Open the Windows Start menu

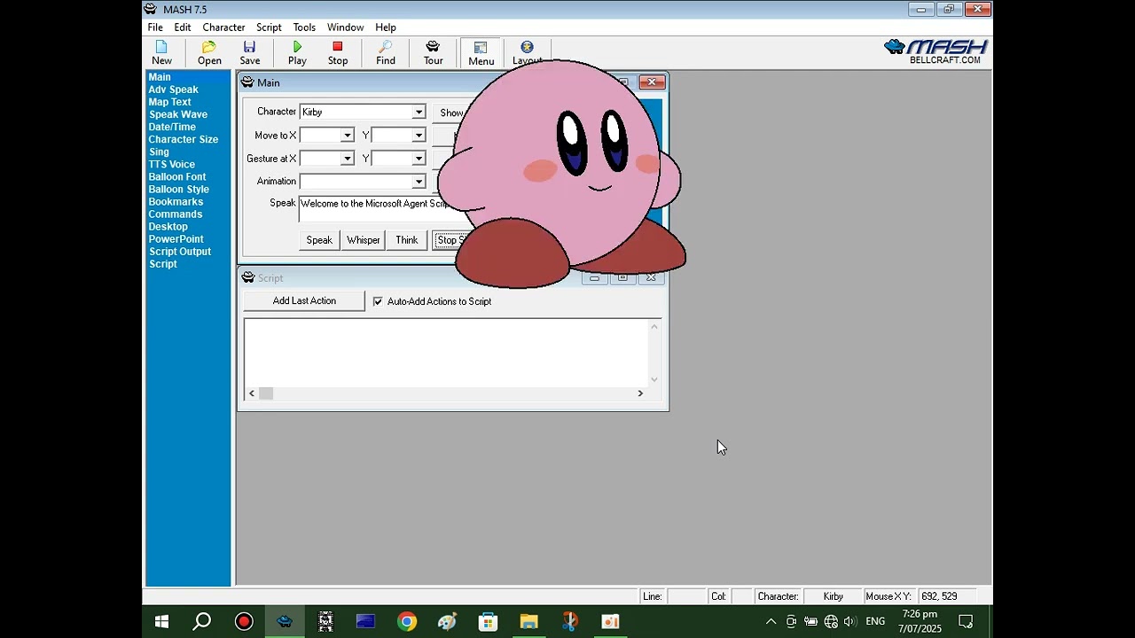(161, 622)
